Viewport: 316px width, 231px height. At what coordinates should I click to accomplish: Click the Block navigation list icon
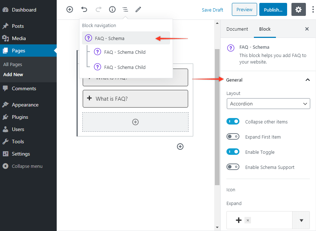(125, 9)
